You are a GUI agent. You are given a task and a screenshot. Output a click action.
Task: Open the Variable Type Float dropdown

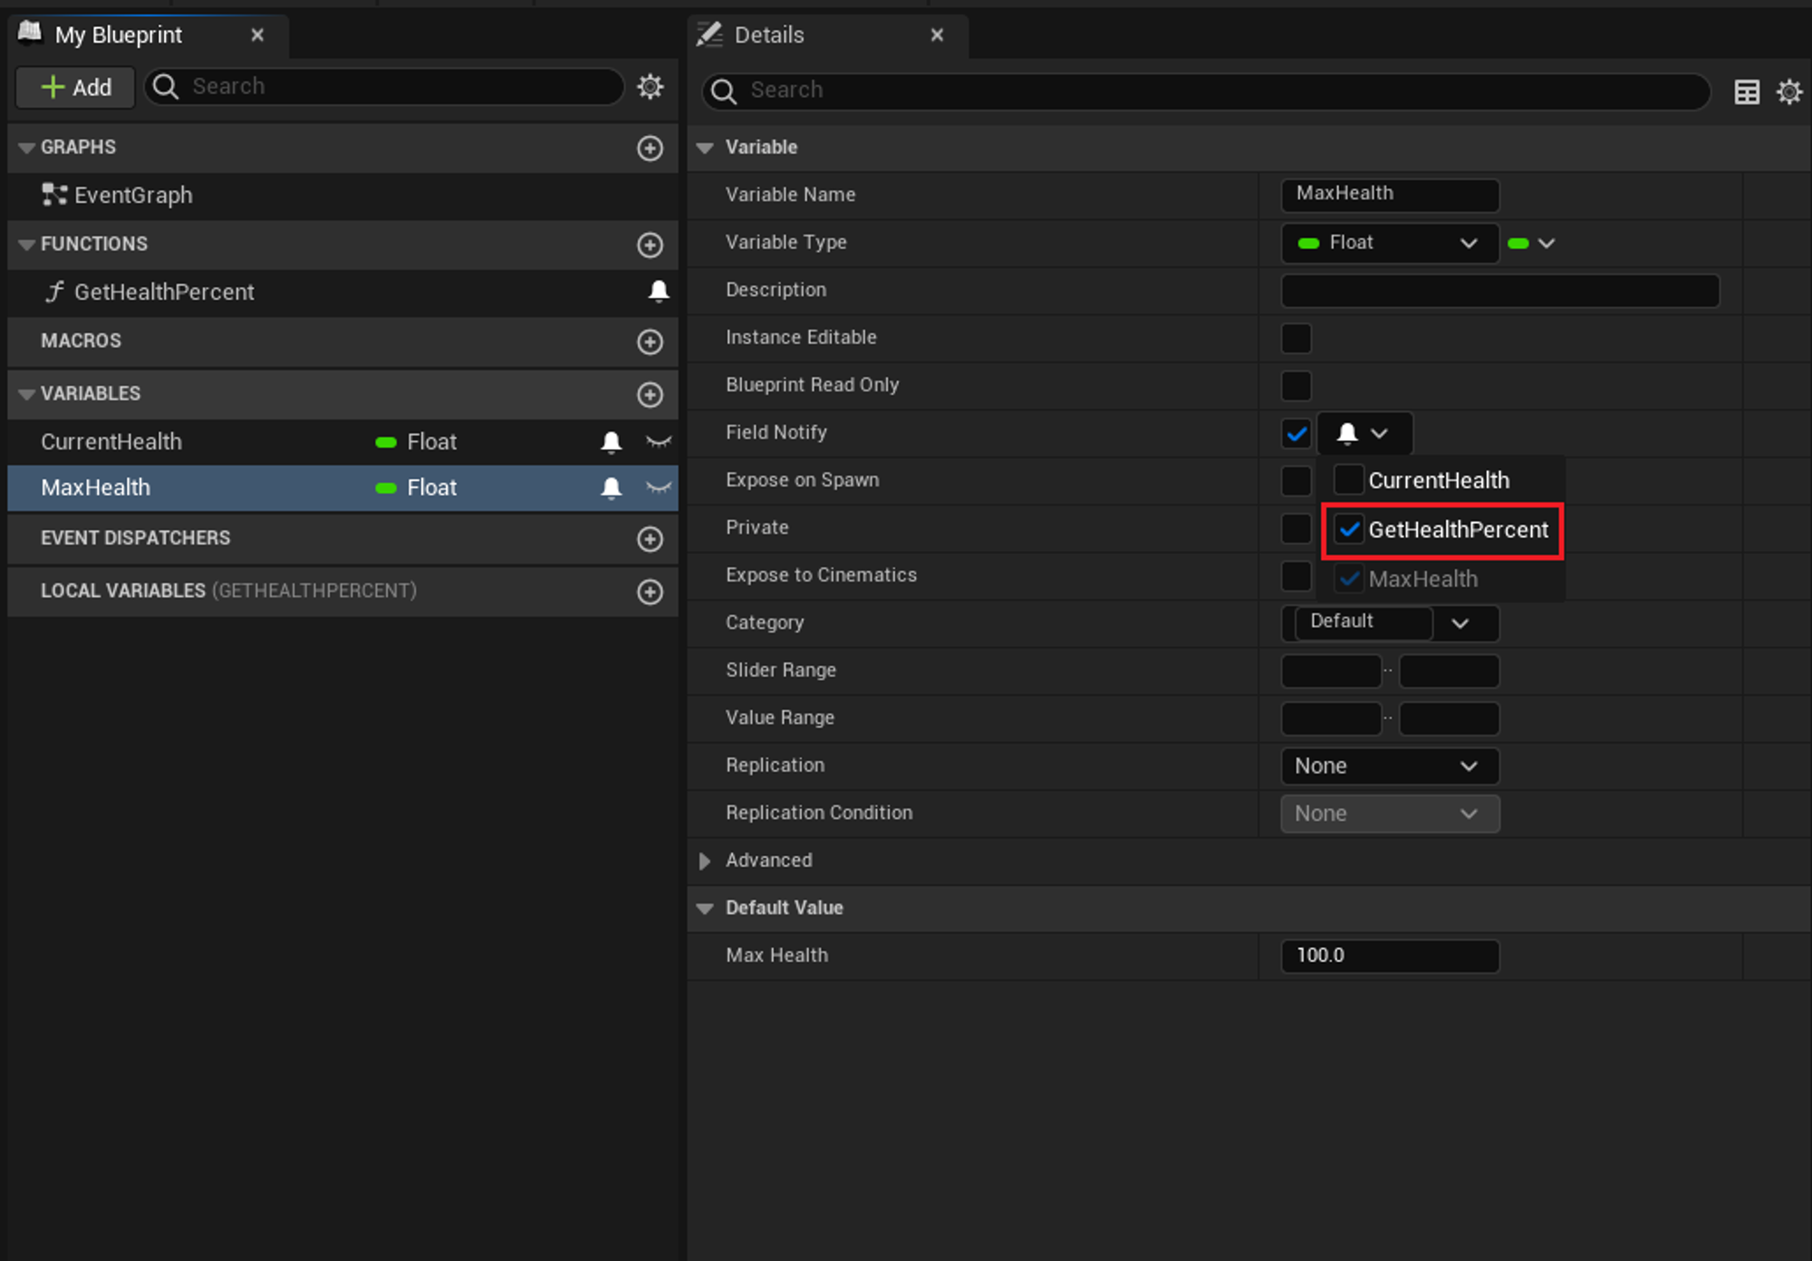point(1389,243)
